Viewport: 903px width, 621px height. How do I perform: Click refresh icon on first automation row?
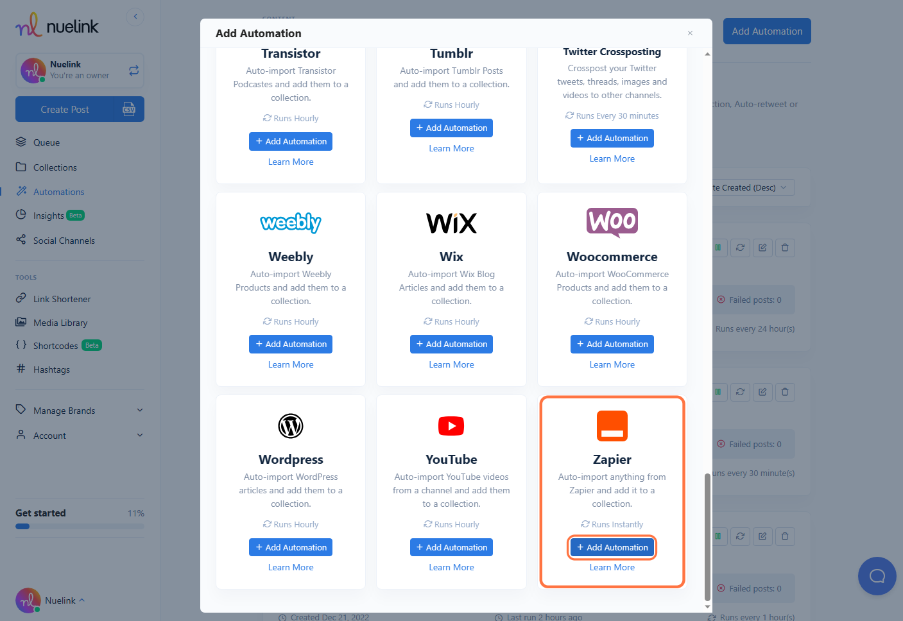click(x=740, y=248)
